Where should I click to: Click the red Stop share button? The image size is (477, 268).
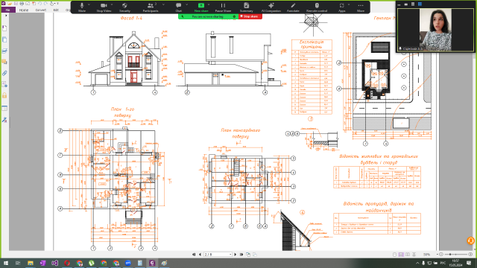pos(250,16)
